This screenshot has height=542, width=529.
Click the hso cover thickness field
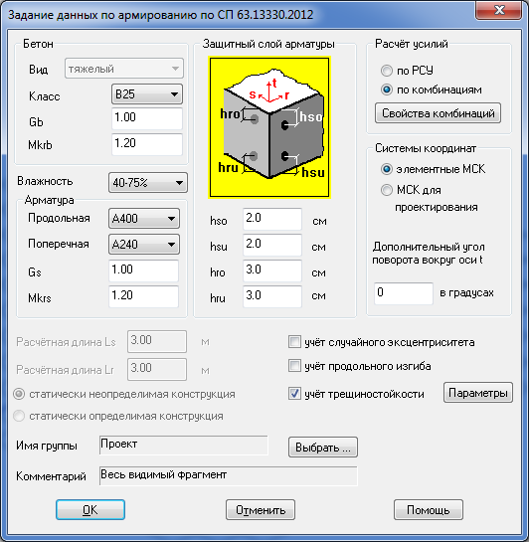click(272, 219)
